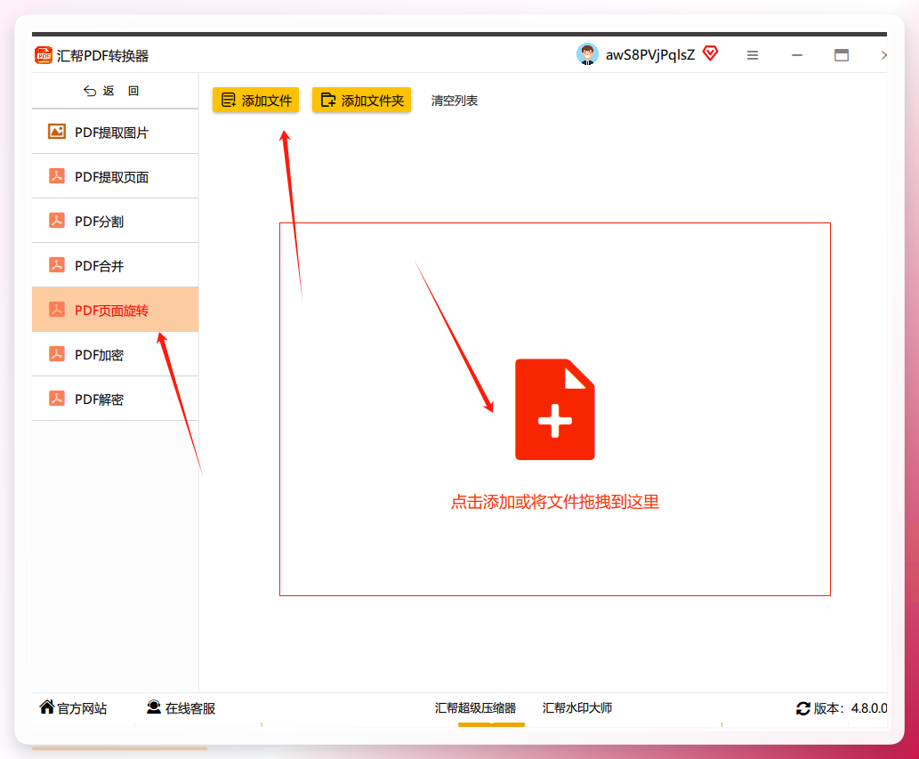Click the 点击添加或将文件拖拽到这里 prompt text
919x759 pixels.
pos(555,502)
